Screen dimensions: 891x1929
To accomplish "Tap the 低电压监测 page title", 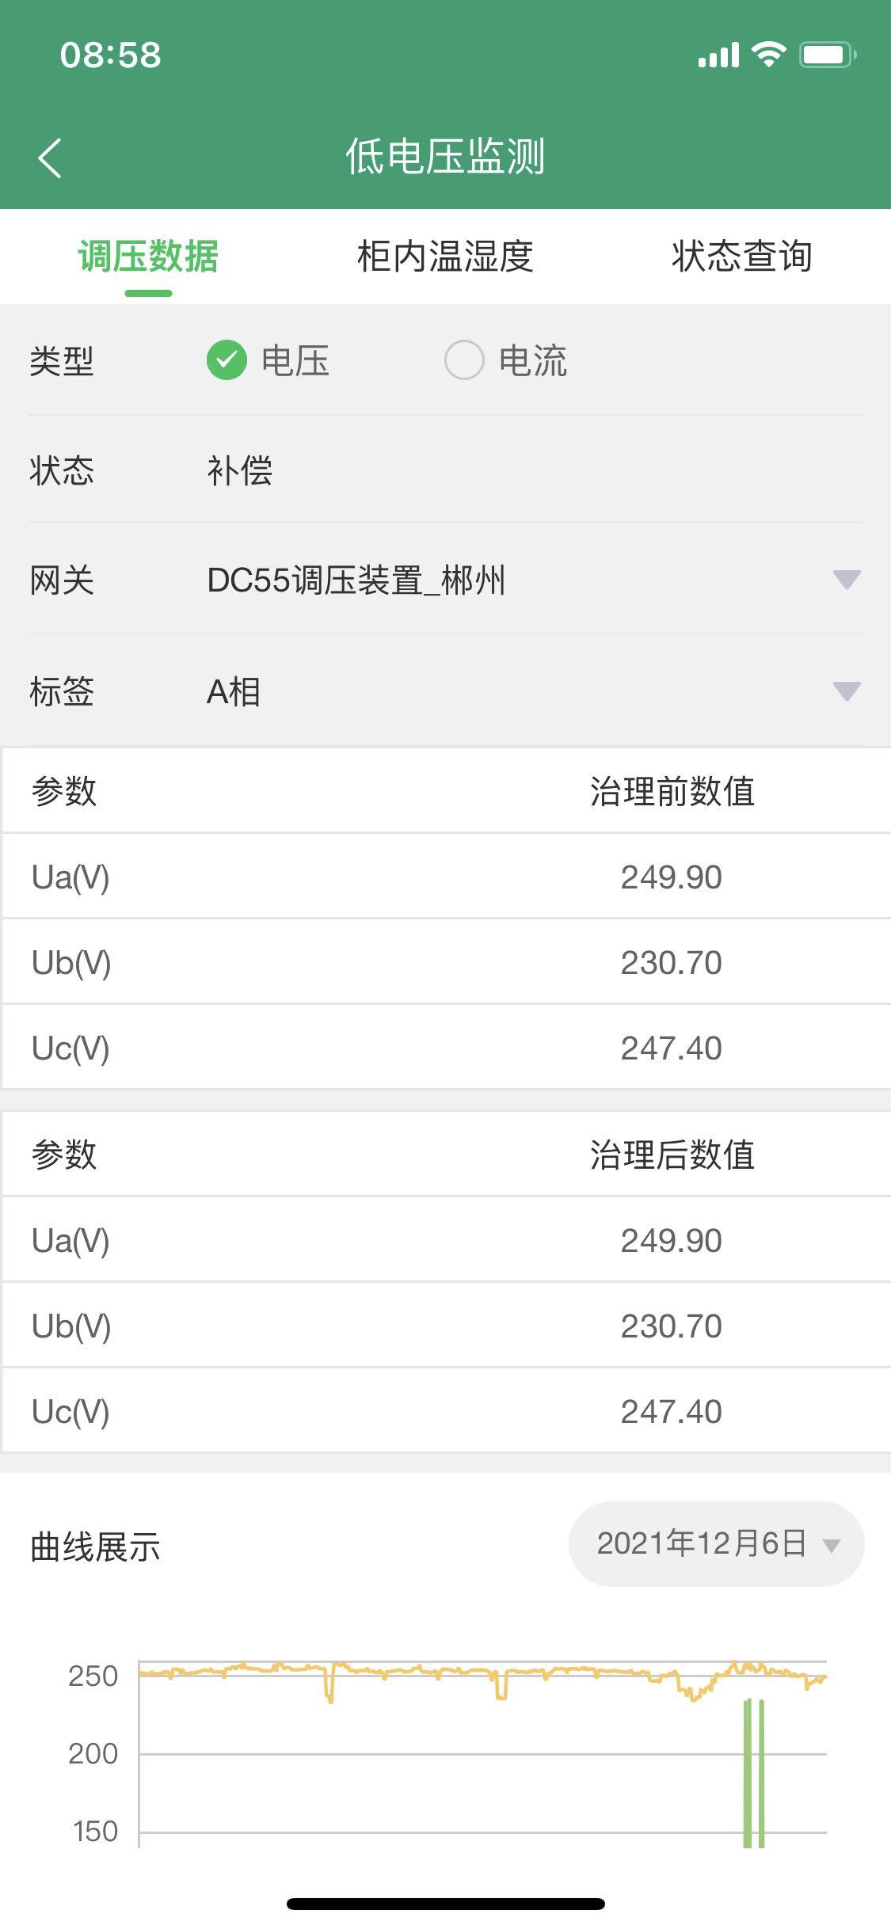I will click(x=445, y=156).
